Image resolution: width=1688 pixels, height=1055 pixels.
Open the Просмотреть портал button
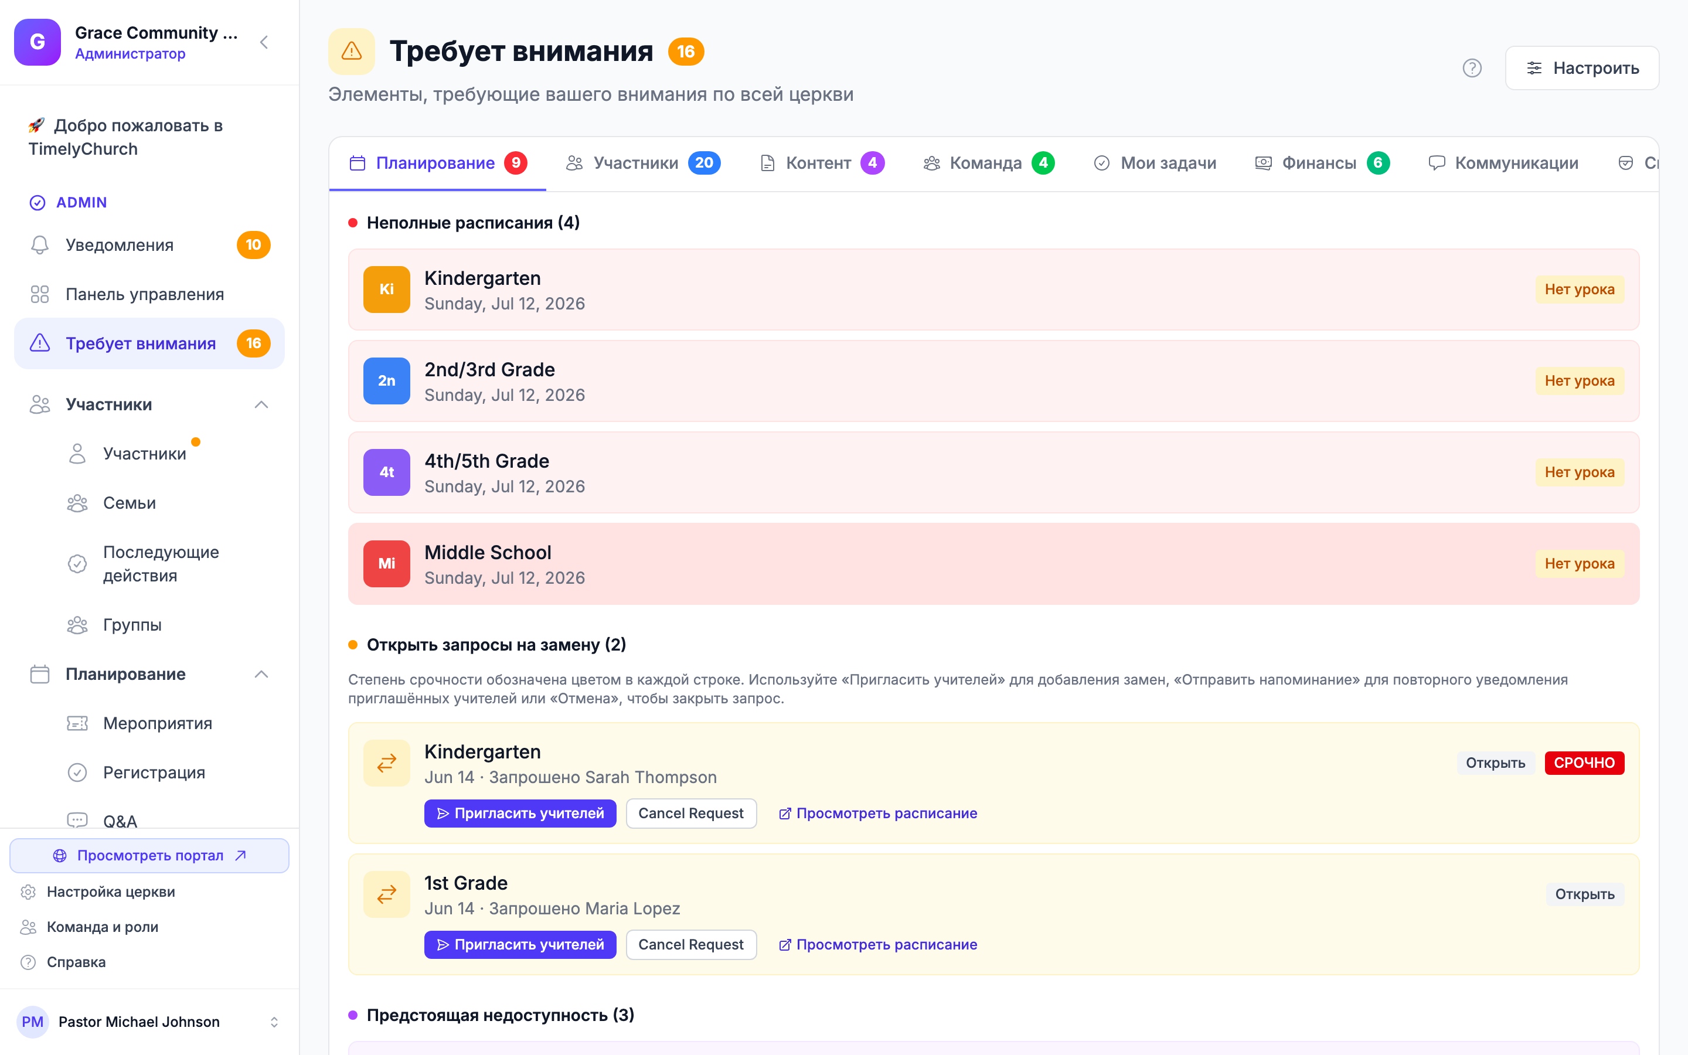click(149, 856)
